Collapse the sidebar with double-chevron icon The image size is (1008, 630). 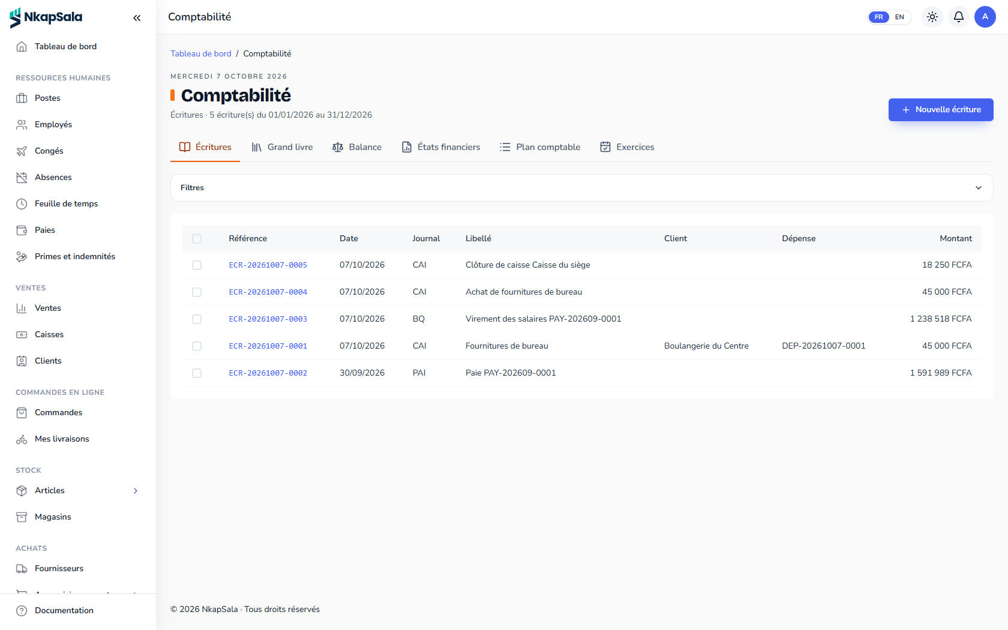click(137, 18)
